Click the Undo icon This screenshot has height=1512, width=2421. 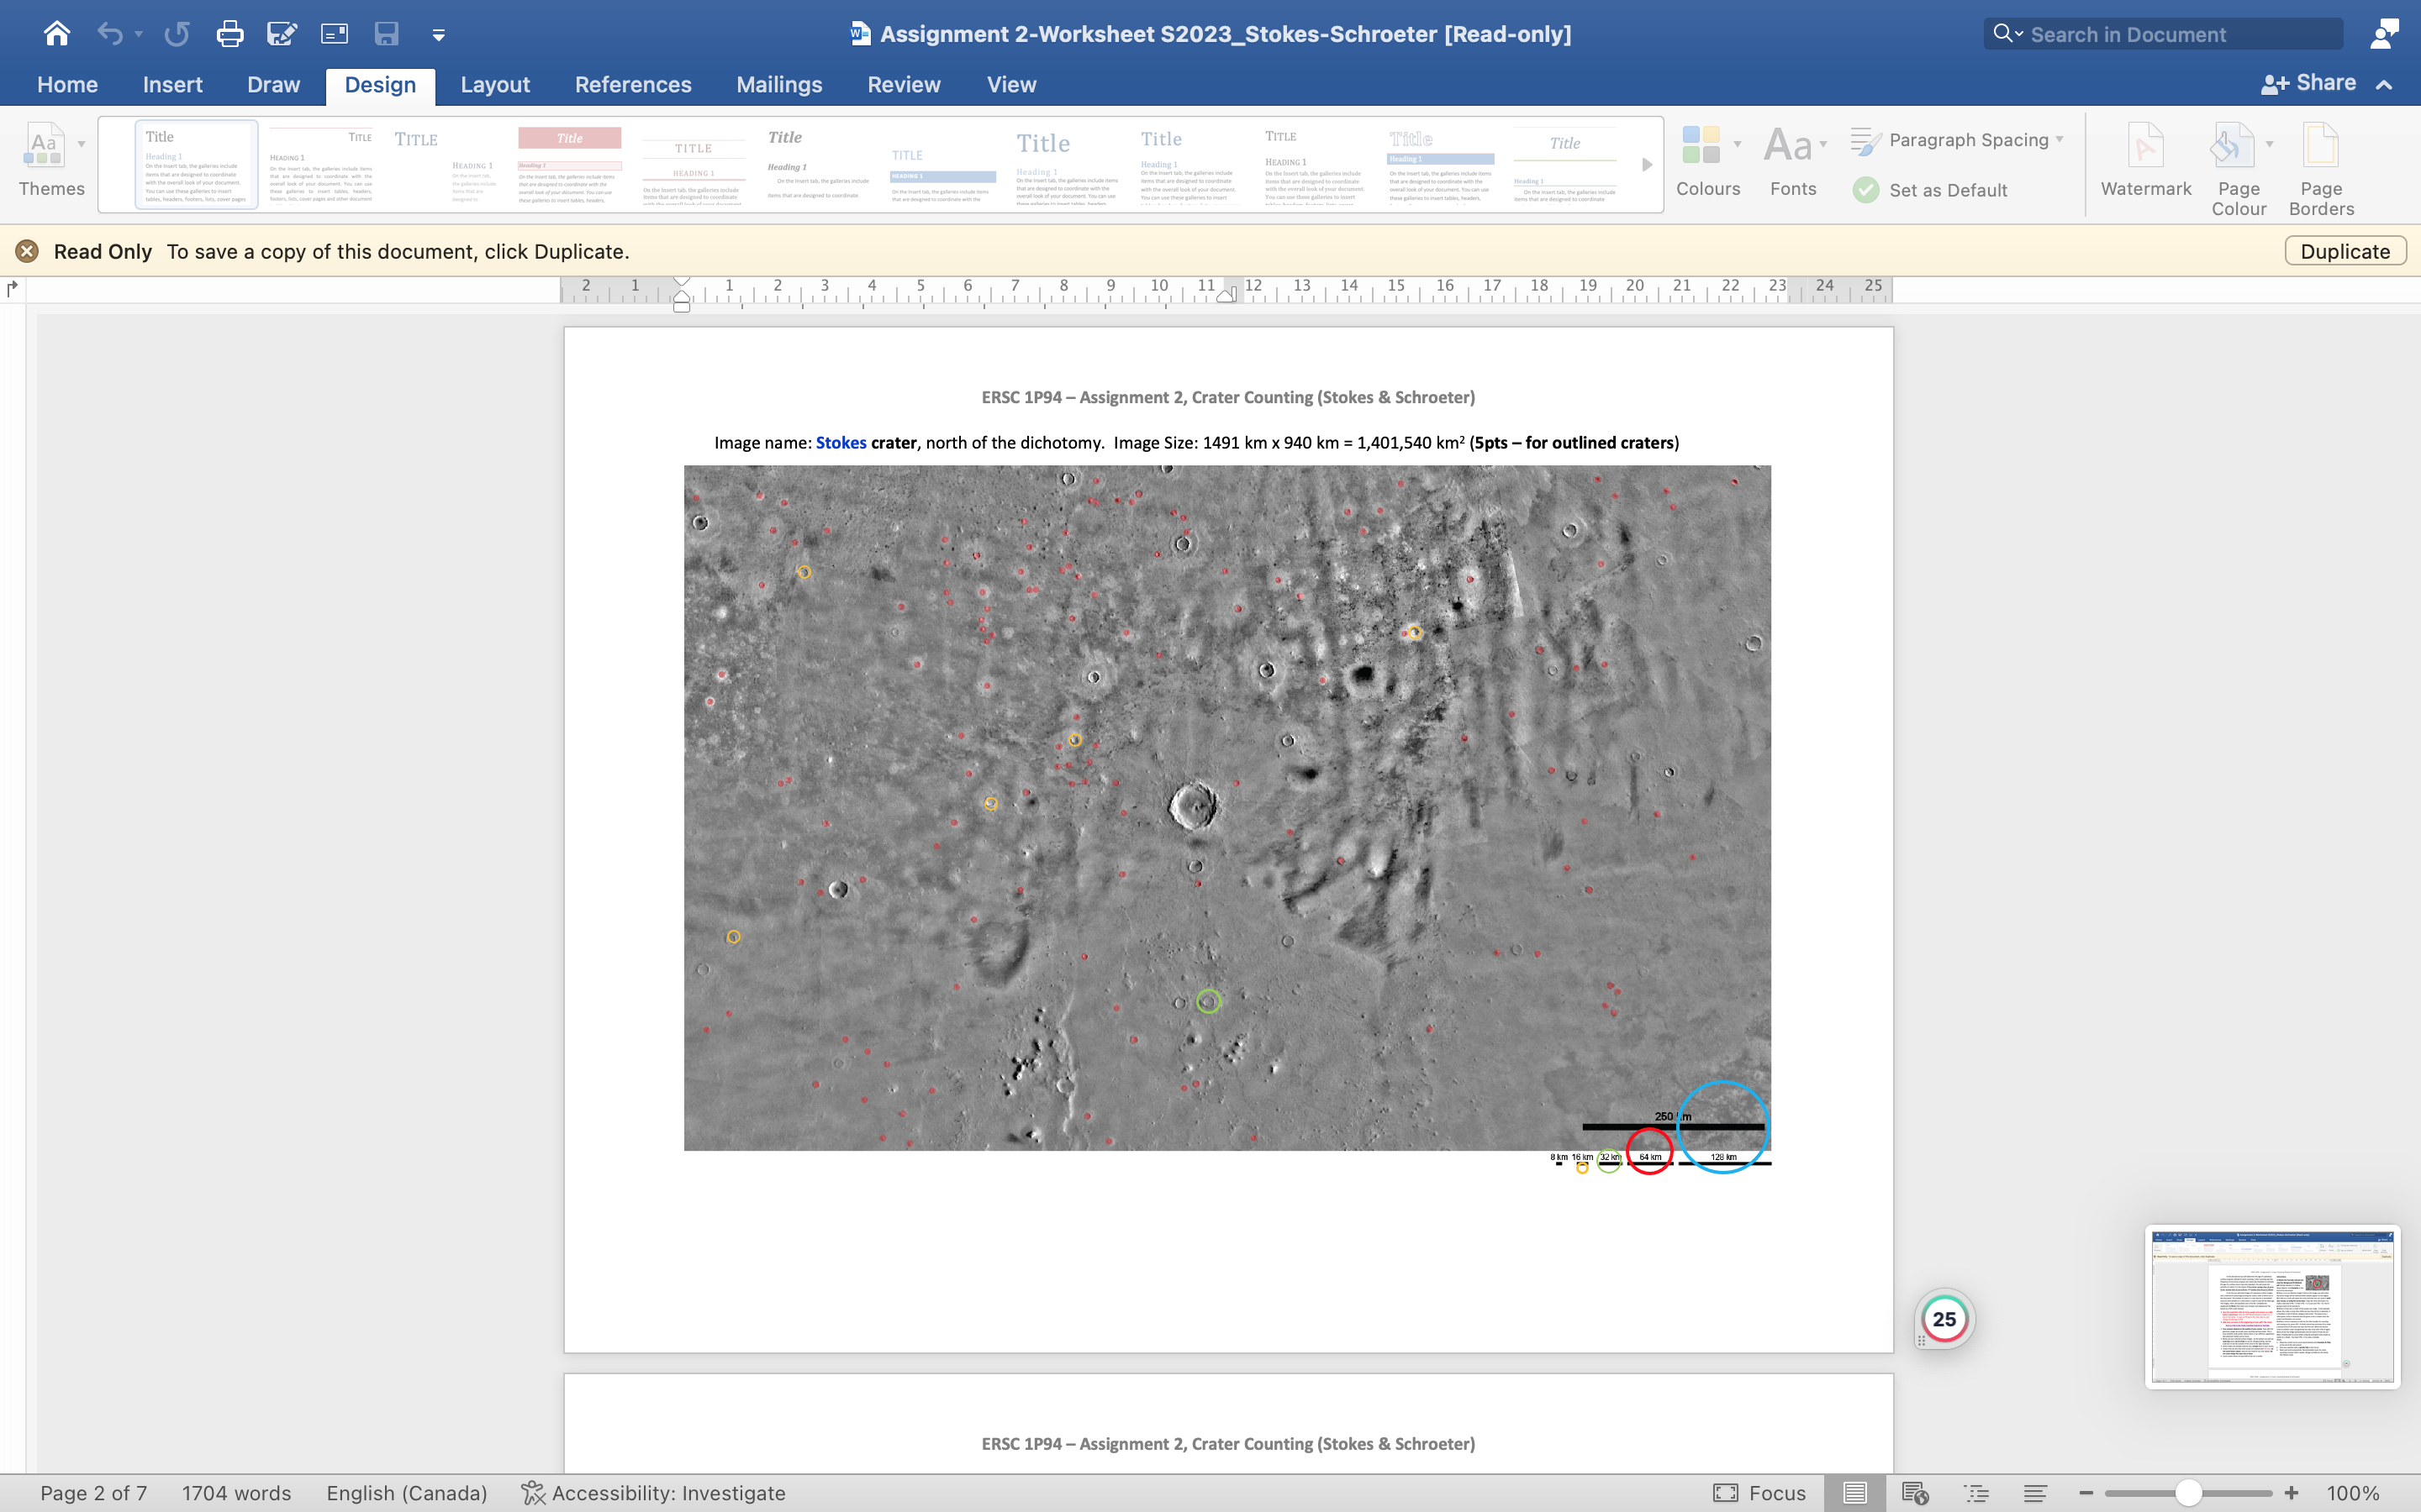pos(110,33)
